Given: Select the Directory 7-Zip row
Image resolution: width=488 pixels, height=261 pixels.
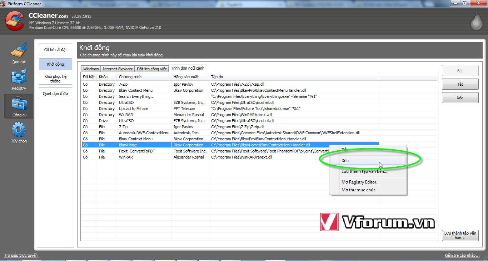Looking at the screenshot, I should click(x=230, y=84).
